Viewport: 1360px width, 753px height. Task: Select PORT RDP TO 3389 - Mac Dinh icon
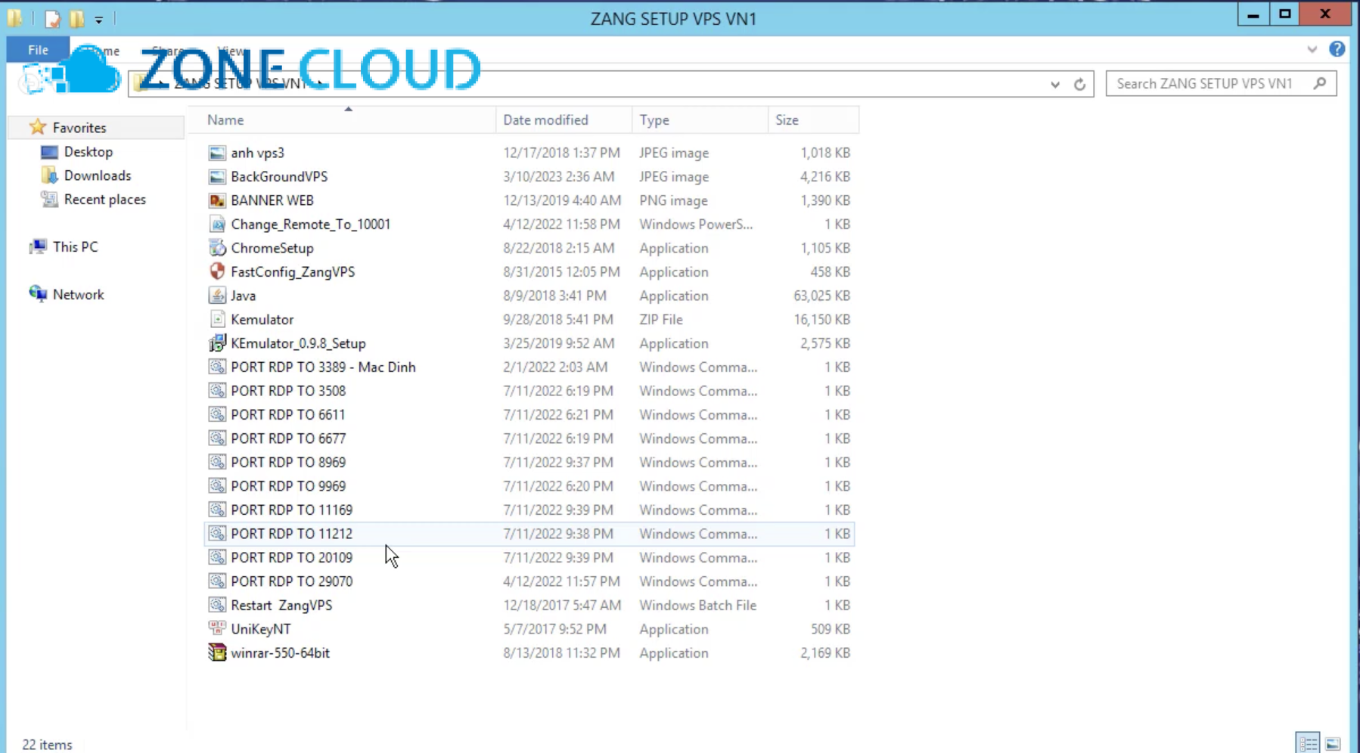[x=217, y=367]
